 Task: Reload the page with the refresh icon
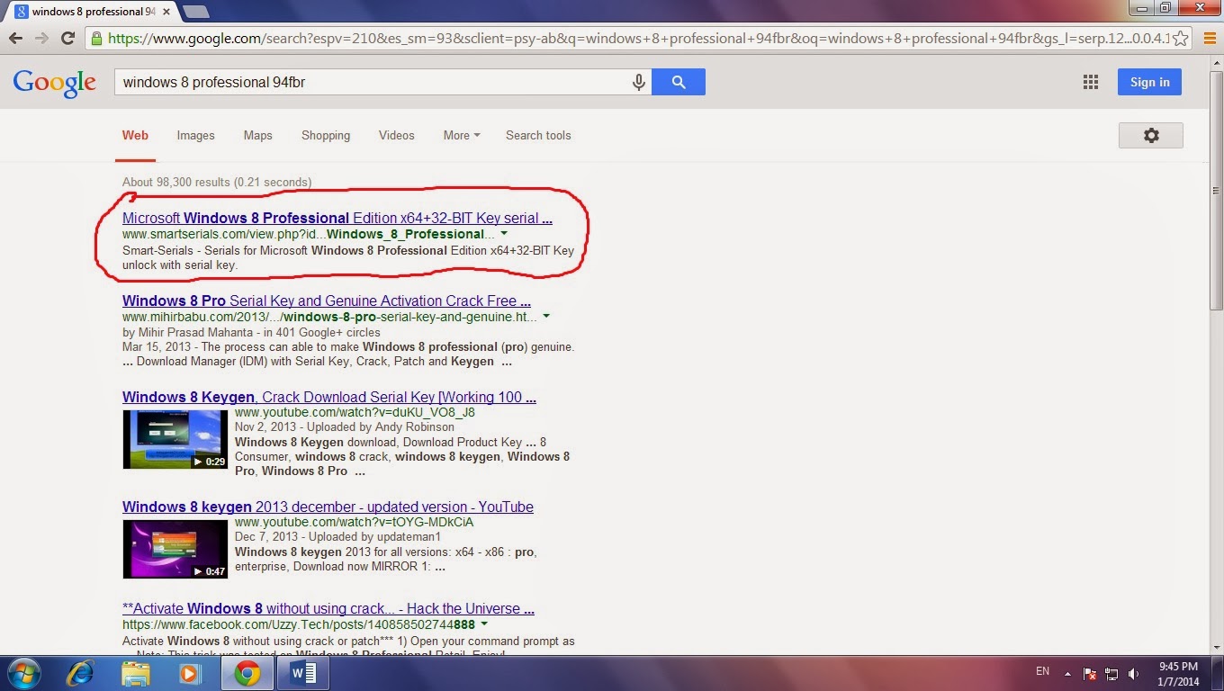[x=67, y=38]
